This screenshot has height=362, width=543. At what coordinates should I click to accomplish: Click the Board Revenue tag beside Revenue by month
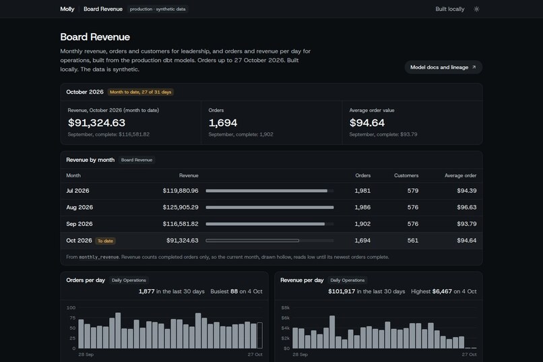point(137,160)
